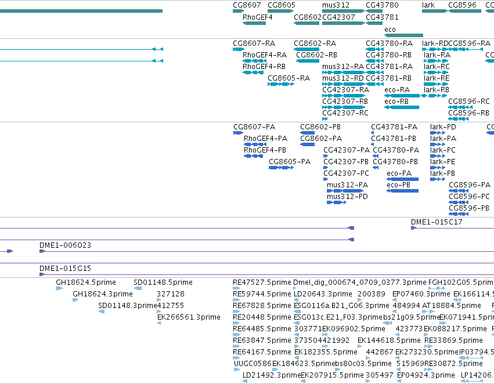Select the CG43781-RB transcript label
This screenshot has width=494, height=384.
click(388, 78)
